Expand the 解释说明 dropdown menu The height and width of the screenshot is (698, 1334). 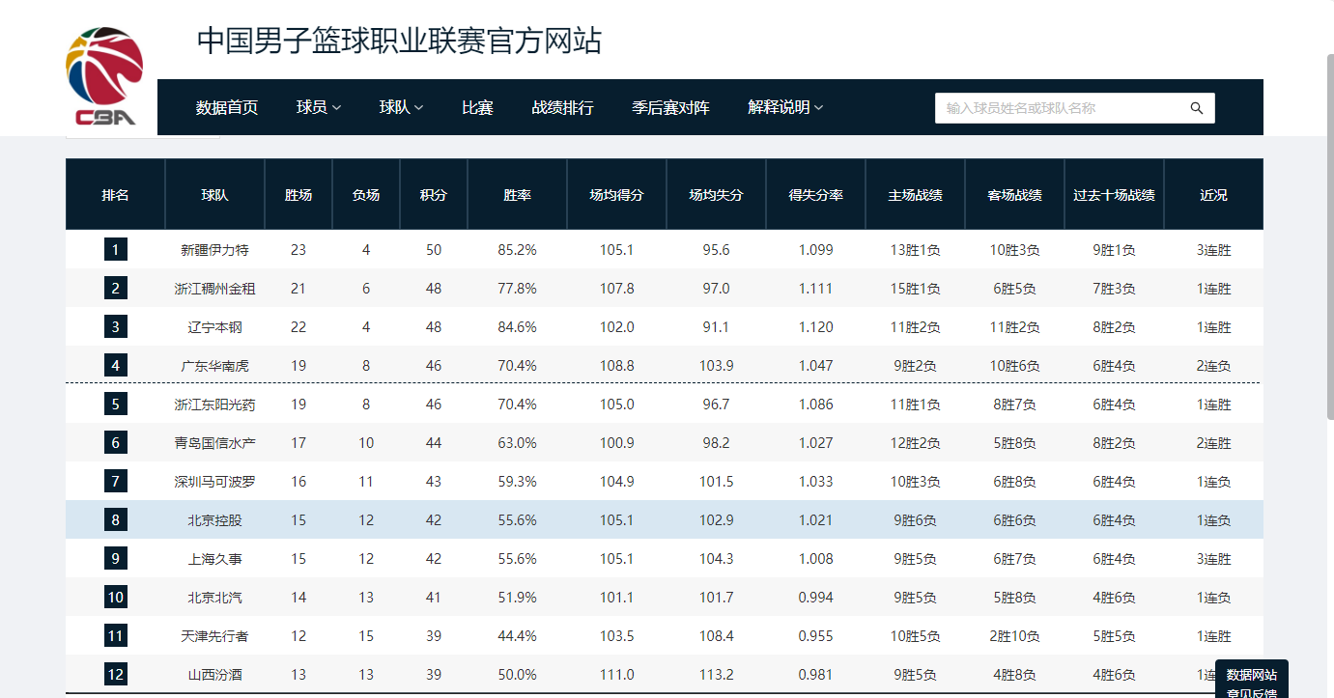tap(785, 107)
